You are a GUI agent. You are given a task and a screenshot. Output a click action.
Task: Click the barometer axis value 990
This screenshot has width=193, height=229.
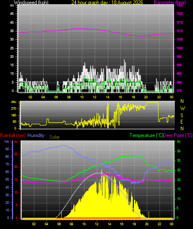pos(179,65)
